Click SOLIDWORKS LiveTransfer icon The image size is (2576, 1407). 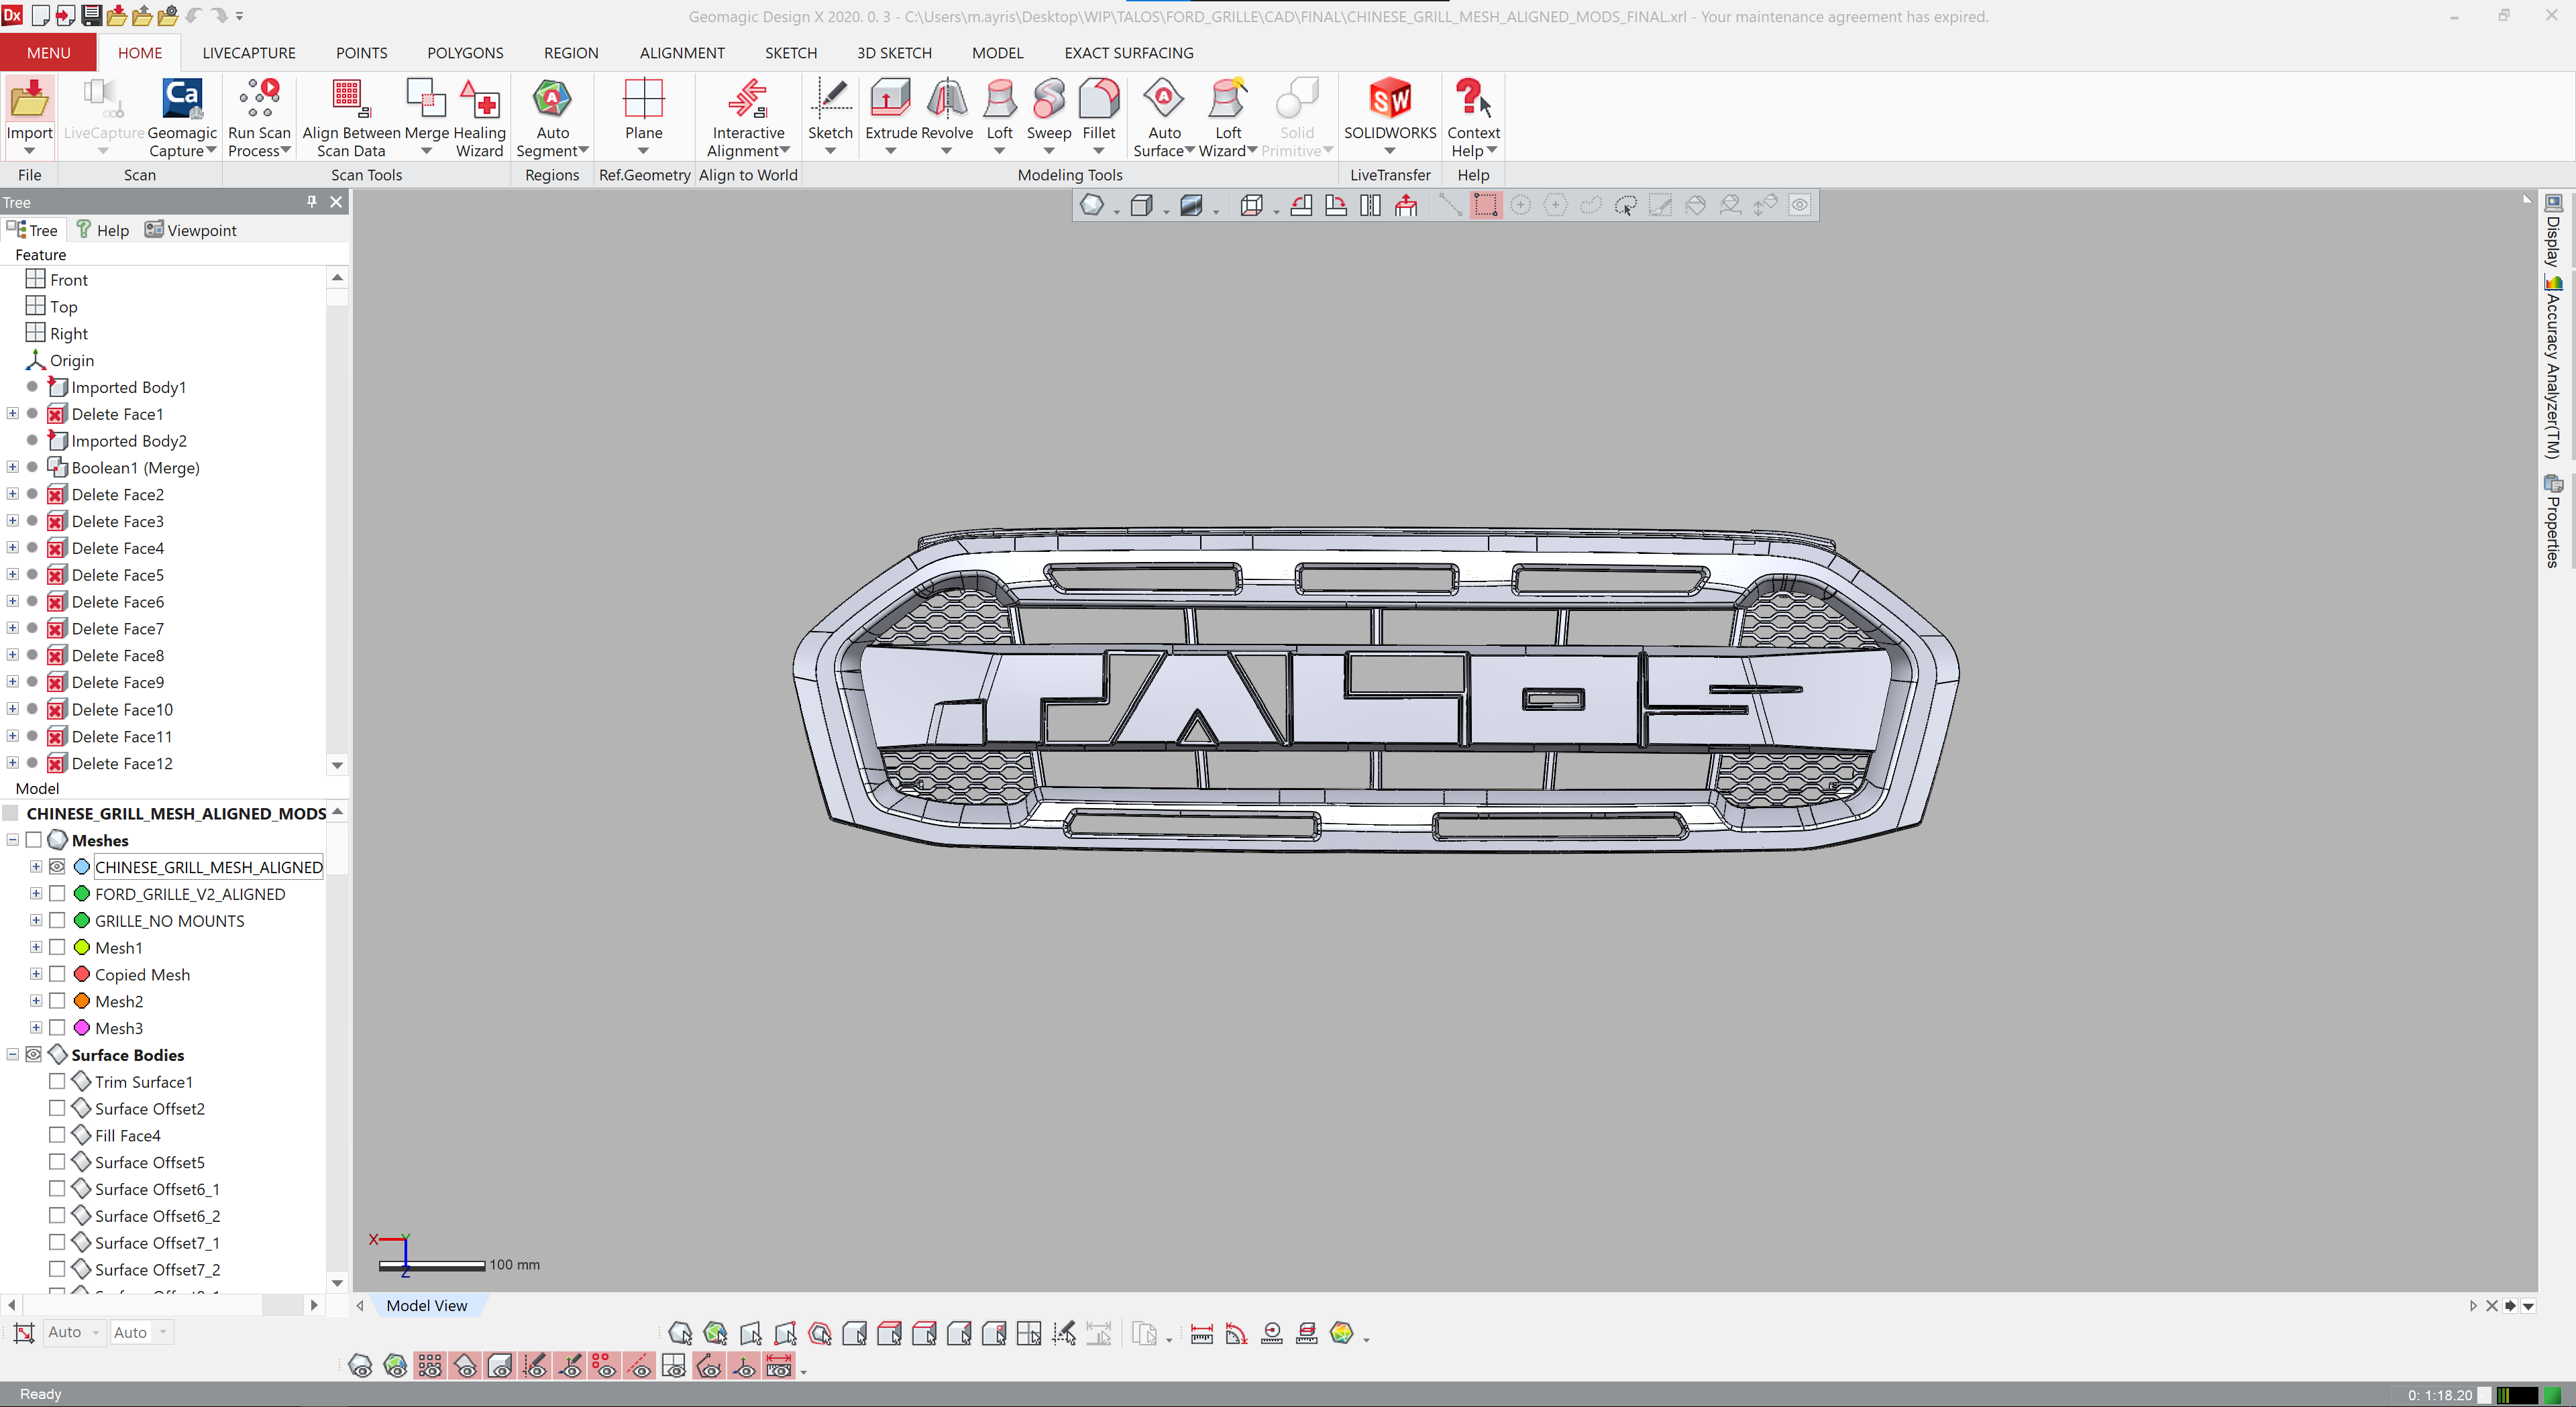(1390, 99)
